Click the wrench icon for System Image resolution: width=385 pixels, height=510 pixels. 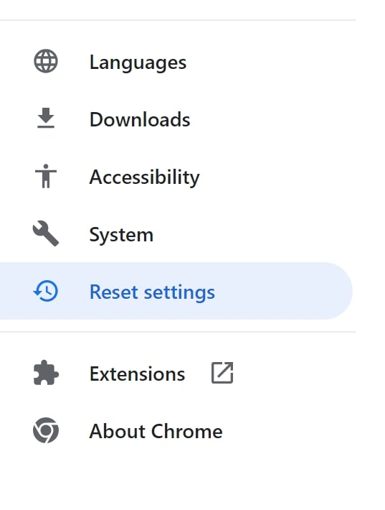point(46,233)
